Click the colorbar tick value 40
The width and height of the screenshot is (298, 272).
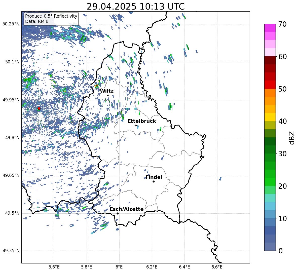tap(282, 121)
